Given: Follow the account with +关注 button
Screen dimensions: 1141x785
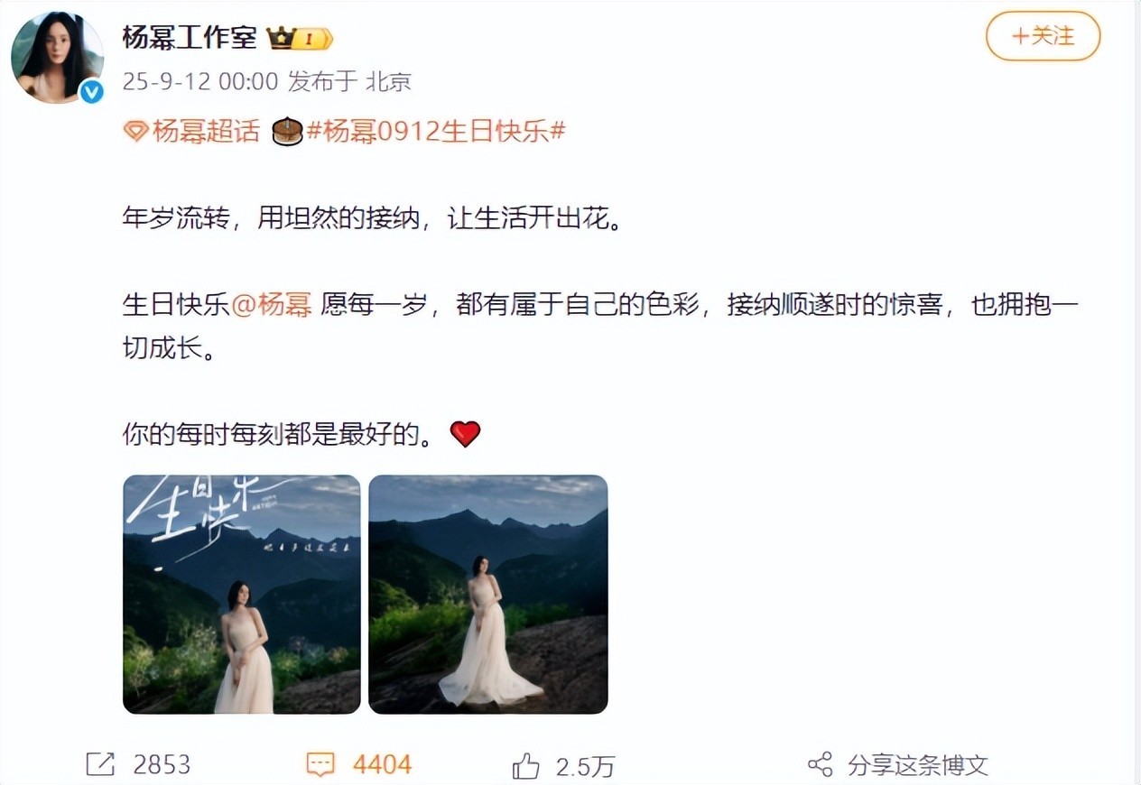Looking at the screenshot, I should coord(1044,37).
